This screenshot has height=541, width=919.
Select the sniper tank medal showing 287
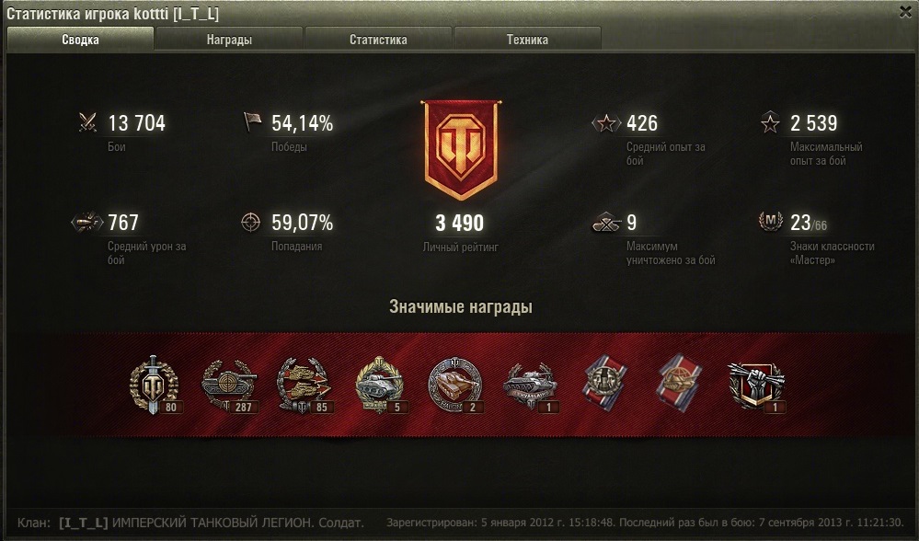coord(228,386)
